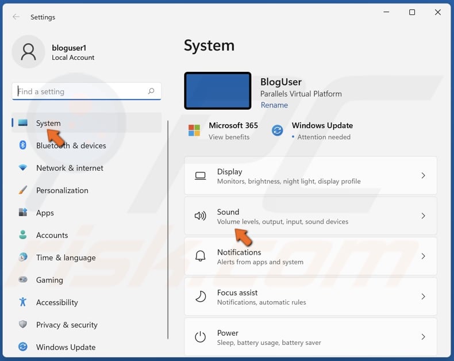Image resolution: width=454 pixels, height=361 pixels.
Task: Click the Bluetooth icon in sidebar
Action: pyautogui.click(x=22, y=145)
